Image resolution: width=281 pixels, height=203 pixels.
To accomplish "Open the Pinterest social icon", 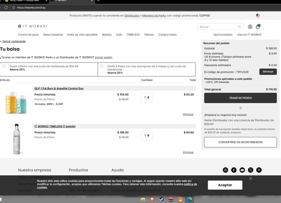I will pos(259,170).
